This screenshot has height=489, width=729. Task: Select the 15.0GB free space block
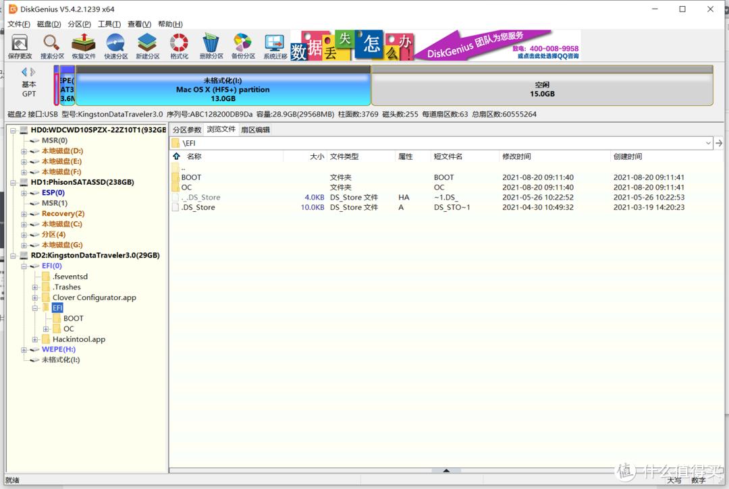coord(542,90)
